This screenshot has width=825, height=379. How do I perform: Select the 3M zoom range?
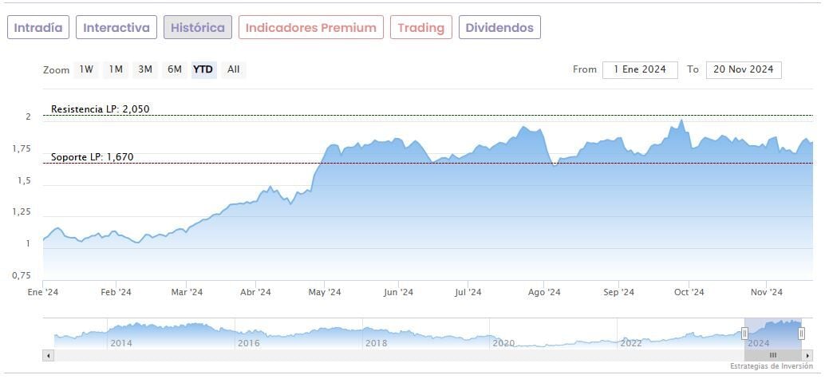pyautogui.click(x=144, y=69)
